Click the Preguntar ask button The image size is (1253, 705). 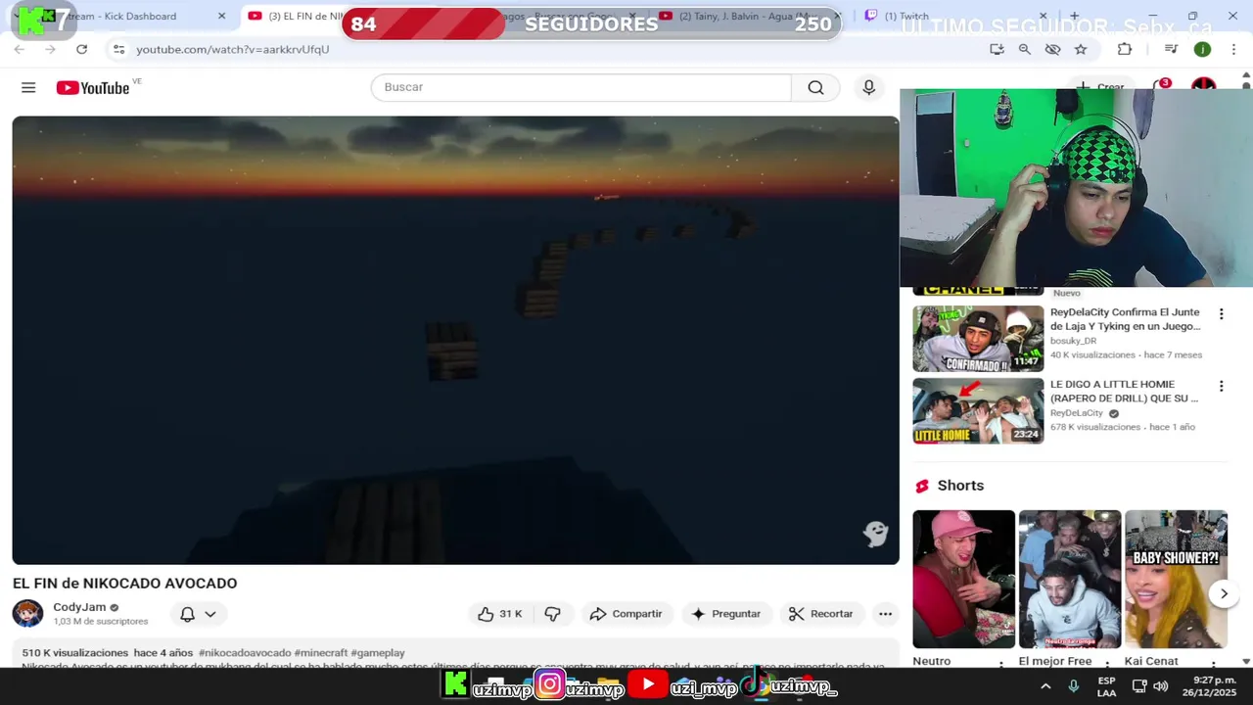pos(725,614)
